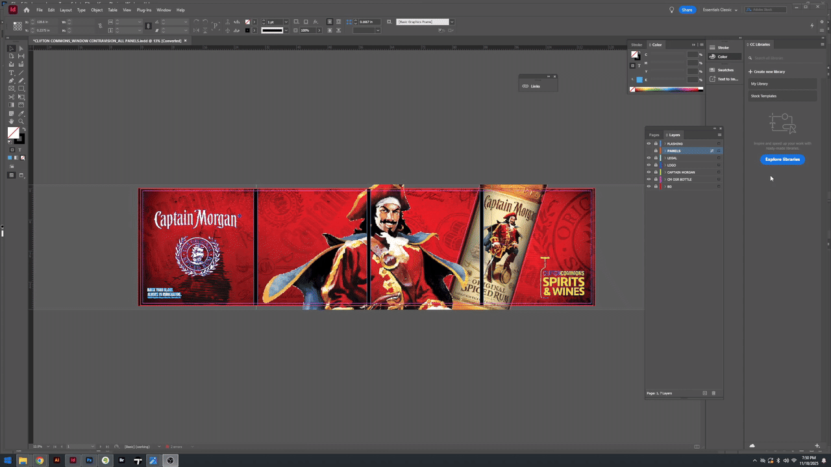Click the Explore libraries button

782,159
